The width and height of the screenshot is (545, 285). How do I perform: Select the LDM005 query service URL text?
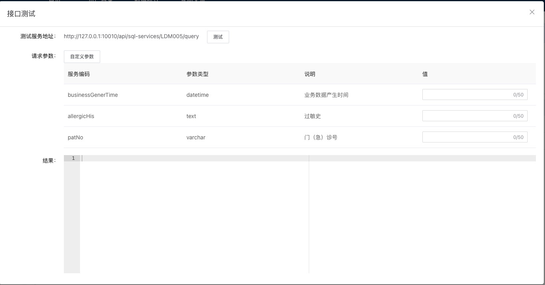pos(131,36)
